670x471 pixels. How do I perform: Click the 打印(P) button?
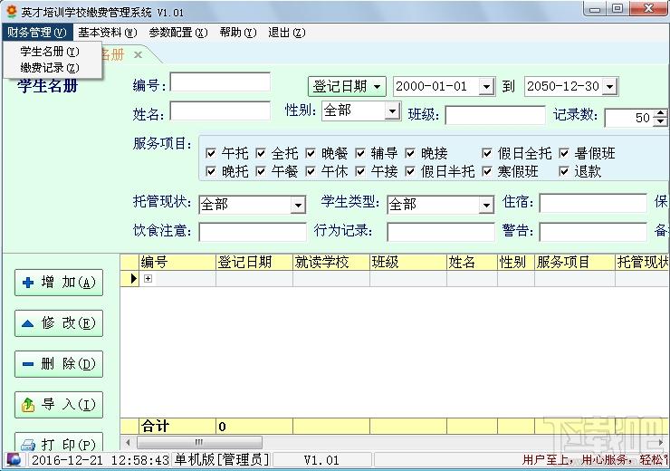pos(59,443)
